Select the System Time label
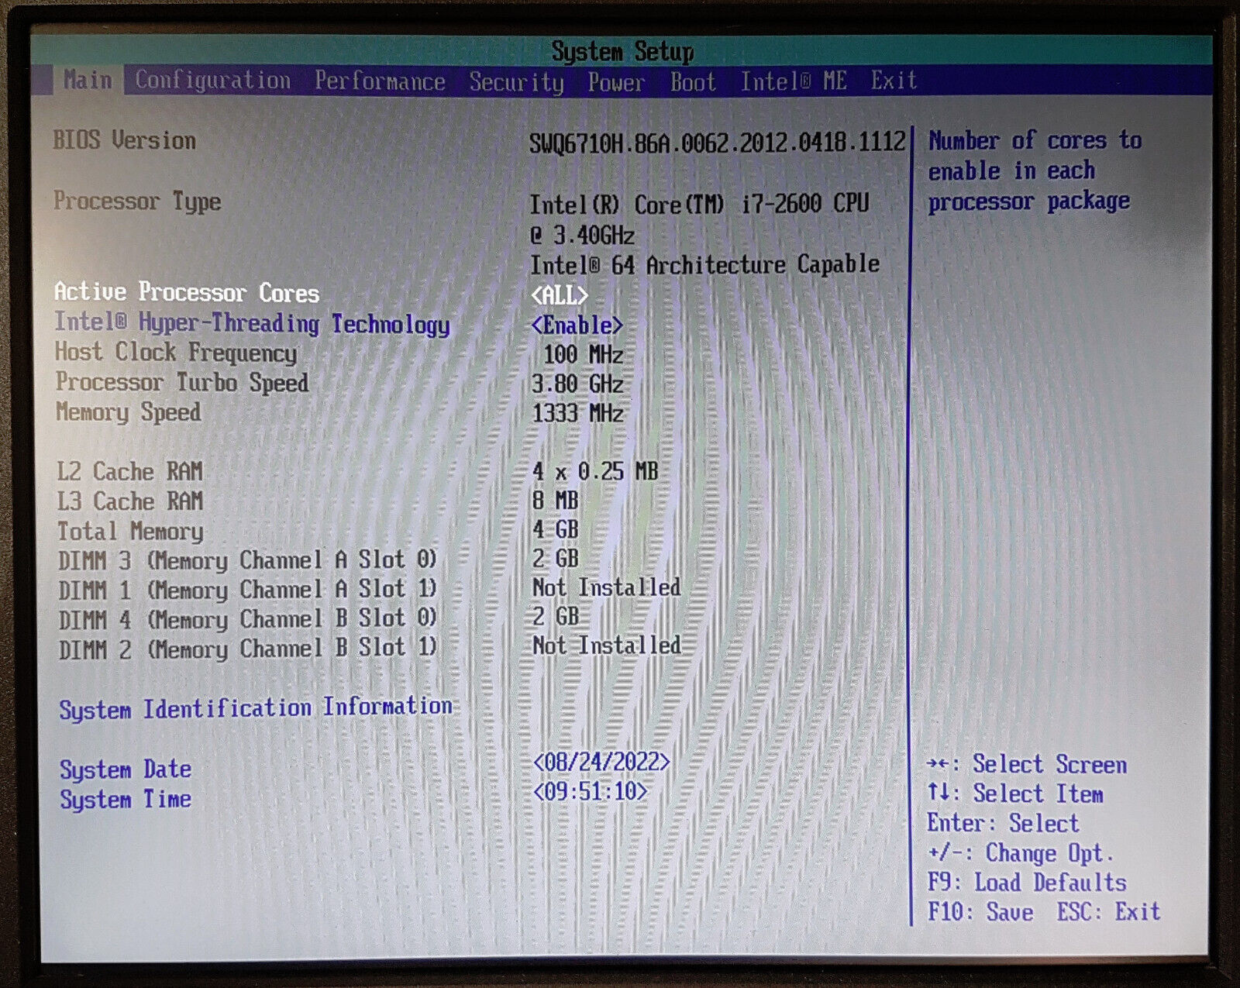Image resolution: width=1240 pixels, height=988 pixels. coord(126,799)
